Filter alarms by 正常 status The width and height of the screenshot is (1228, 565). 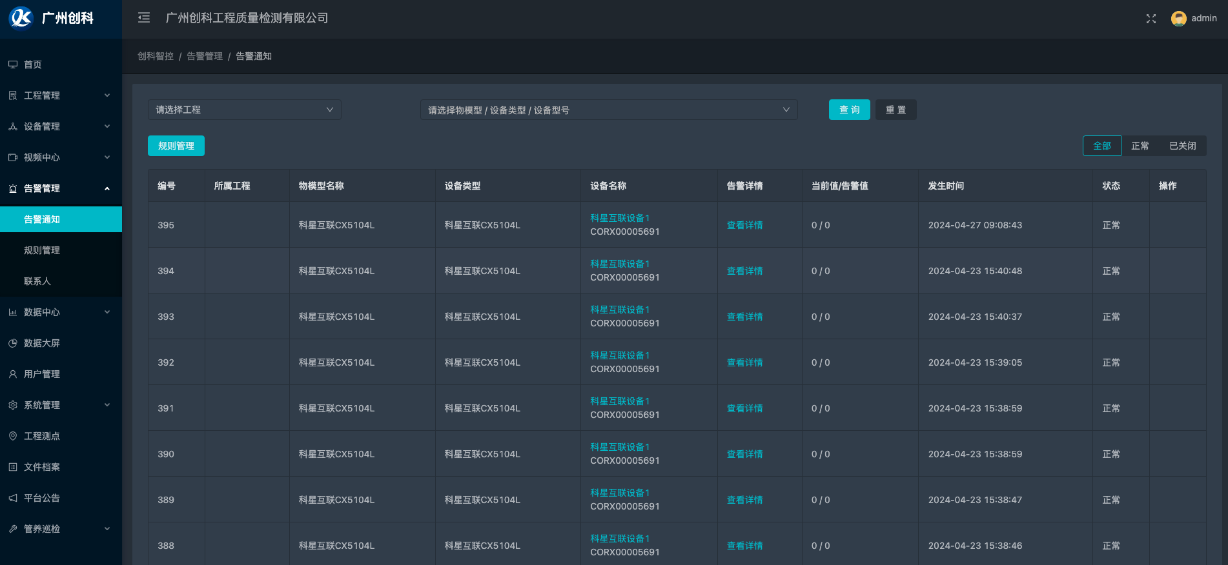[x=1140, y=146]
